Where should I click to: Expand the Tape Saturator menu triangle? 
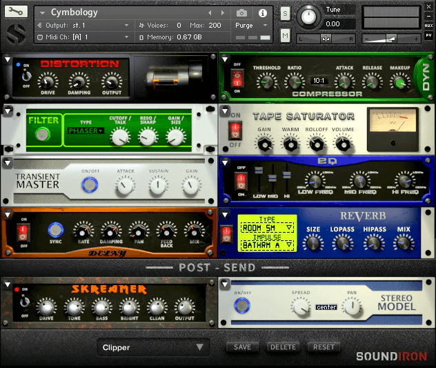pos(225,110)
